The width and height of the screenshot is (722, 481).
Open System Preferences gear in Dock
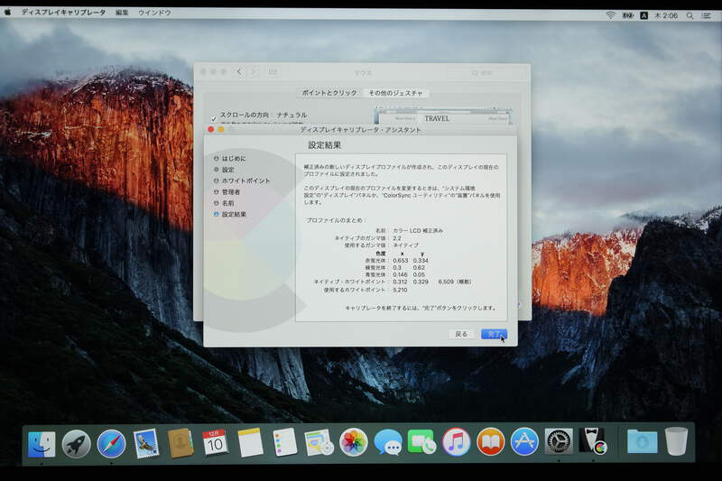[559, 442]
